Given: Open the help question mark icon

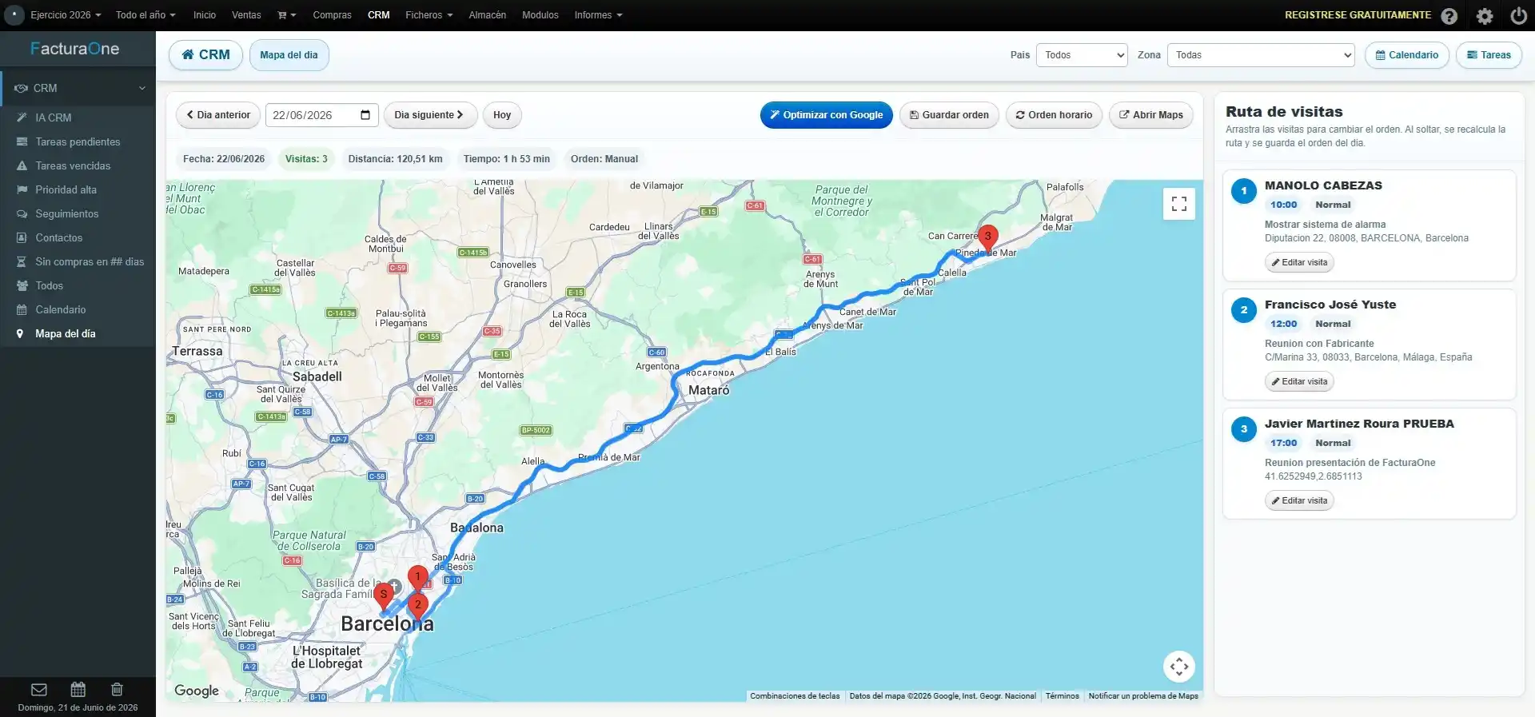Looking at the screenshot, I should click(1449, 16).
